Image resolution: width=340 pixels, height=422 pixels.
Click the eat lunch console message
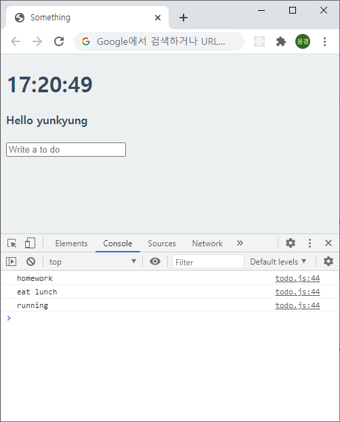point(37,292)
